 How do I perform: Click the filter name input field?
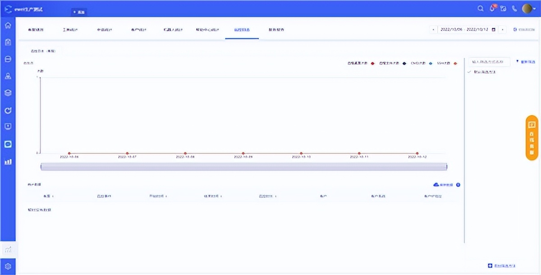pyautogui.click(x=489, y=62)
